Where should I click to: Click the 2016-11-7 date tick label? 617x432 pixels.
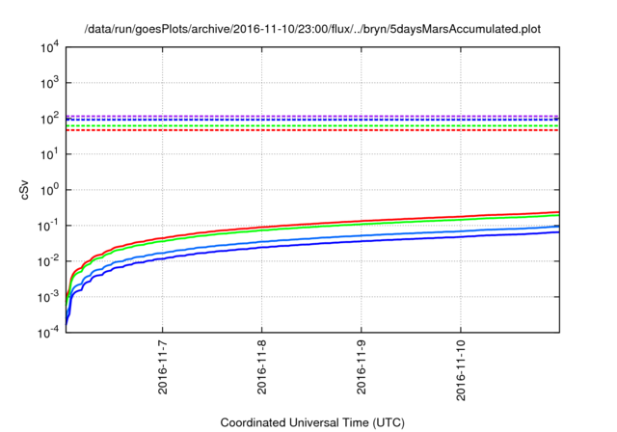[163, 367]
